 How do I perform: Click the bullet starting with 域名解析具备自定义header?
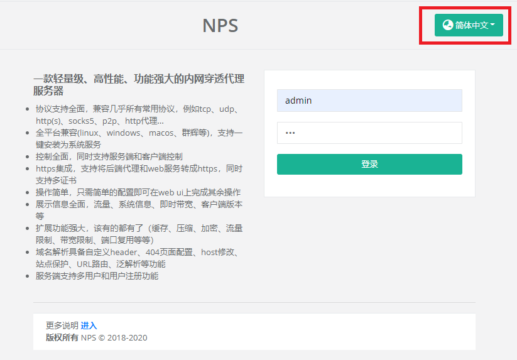coord(138,258)
